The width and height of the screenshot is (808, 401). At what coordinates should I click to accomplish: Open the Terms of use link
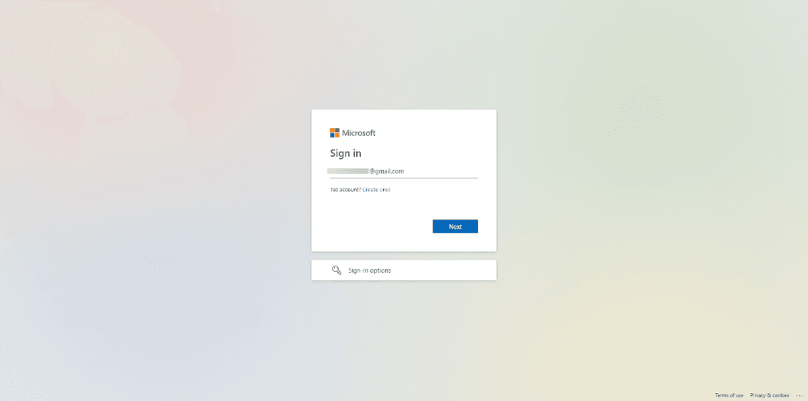tap(729, 396)
